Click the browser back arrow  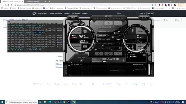click(x=2, y=5)
